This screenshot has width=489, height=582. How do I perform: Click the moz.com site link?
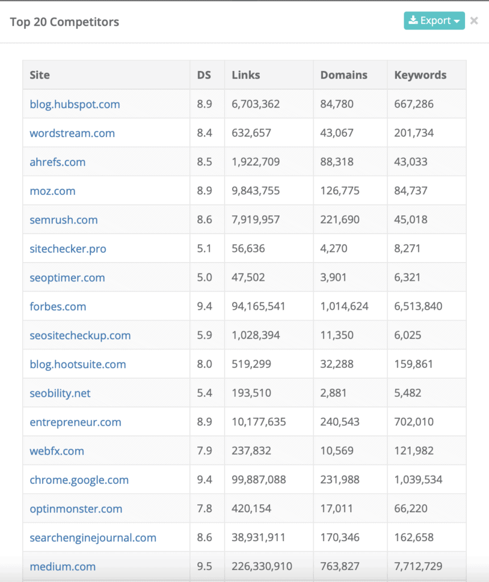[x=52, y=191]
